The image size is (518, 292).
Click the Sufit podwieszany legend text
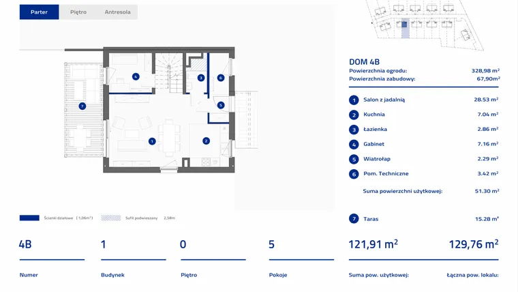click(141, 218)
